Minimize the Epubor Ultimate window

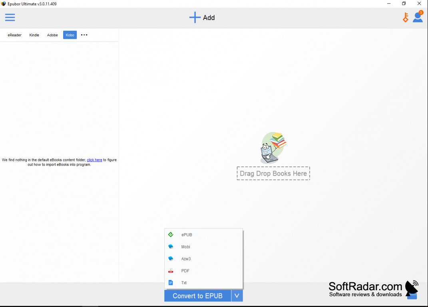coord(389,4)
